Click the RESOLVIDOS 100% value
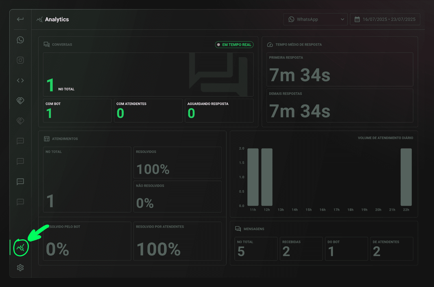 click(x=153, y=169)
